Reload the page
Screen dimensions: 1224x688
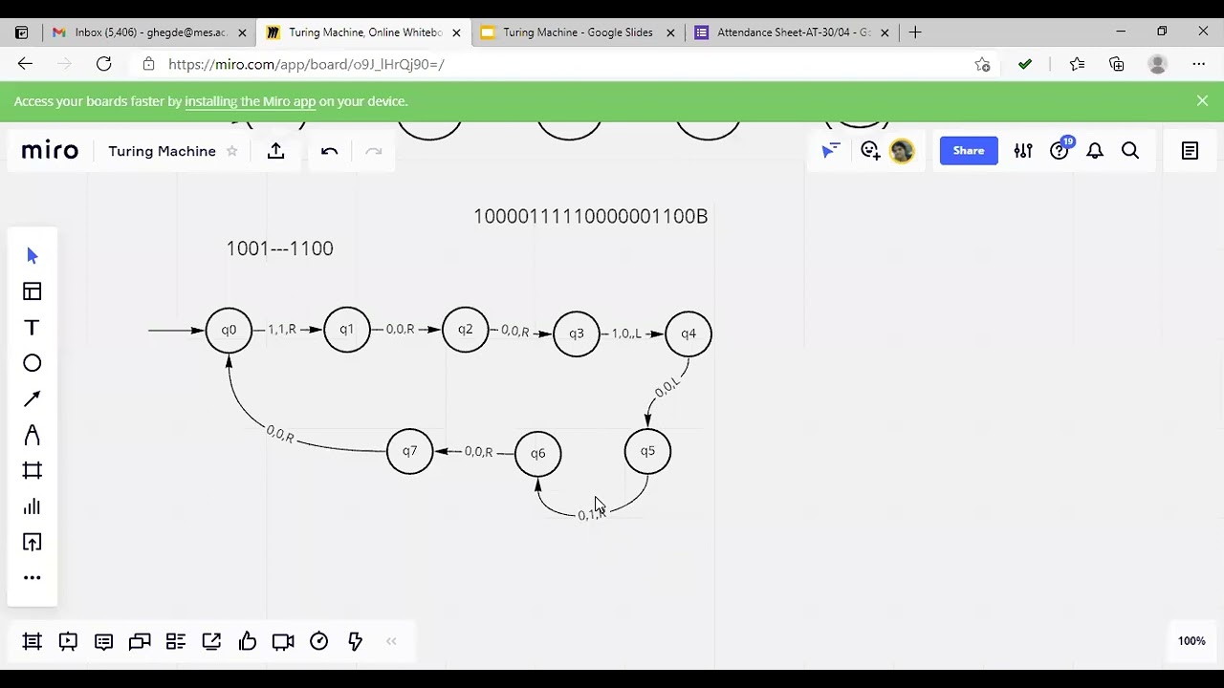(104, 64)
